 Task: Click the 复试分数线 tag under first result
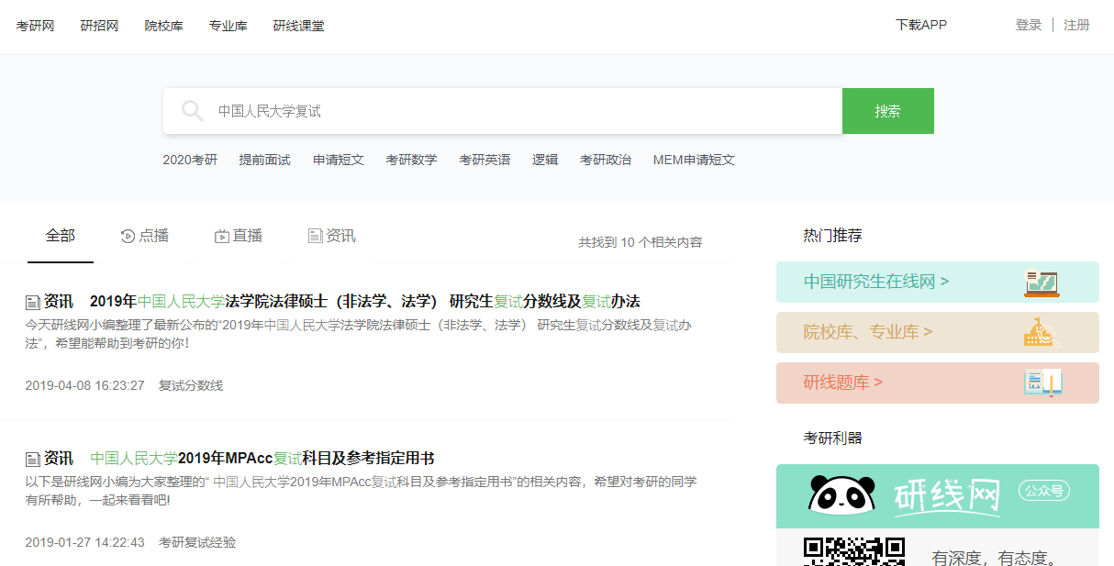191,385
